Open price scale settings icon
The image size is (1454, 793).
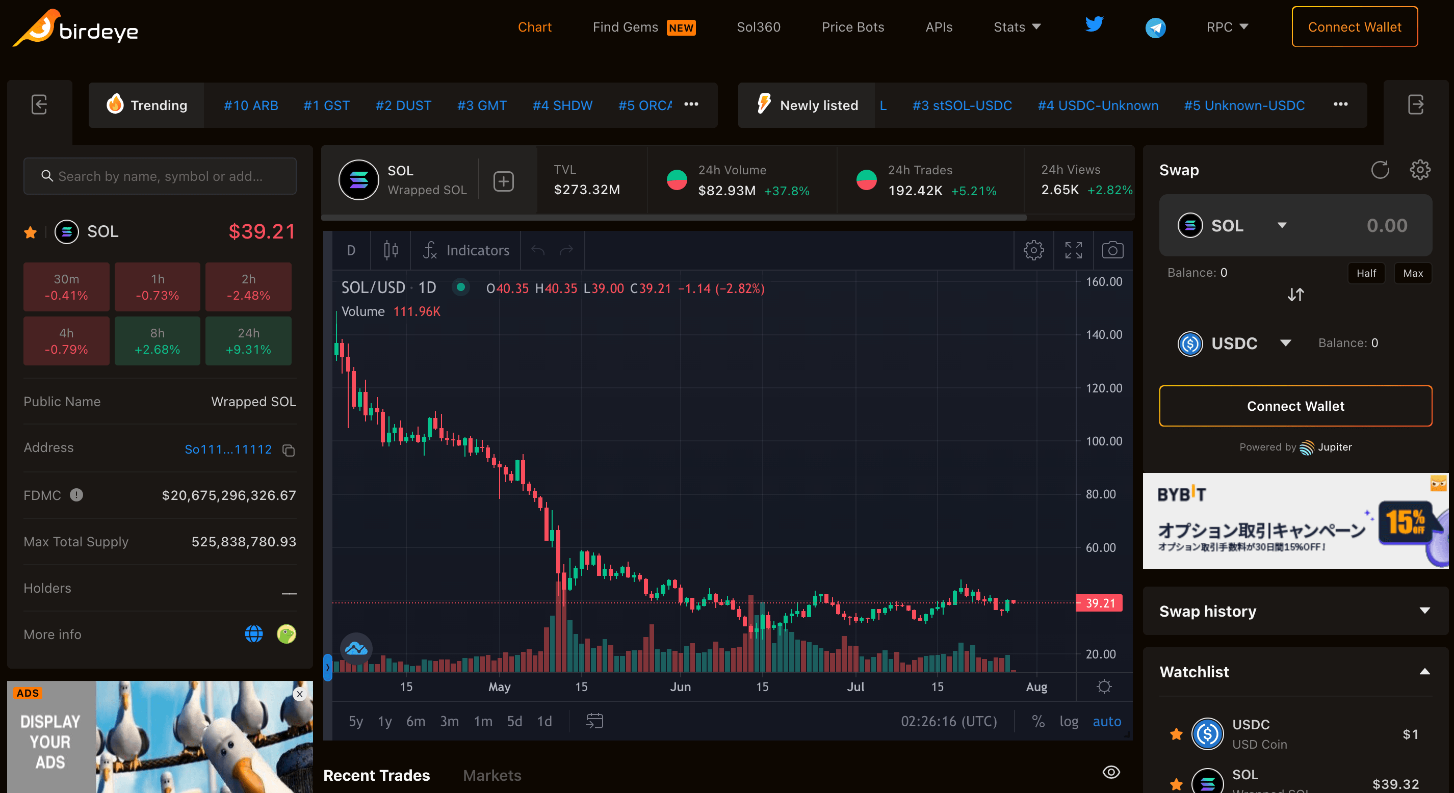click(x=1104, y=686)
